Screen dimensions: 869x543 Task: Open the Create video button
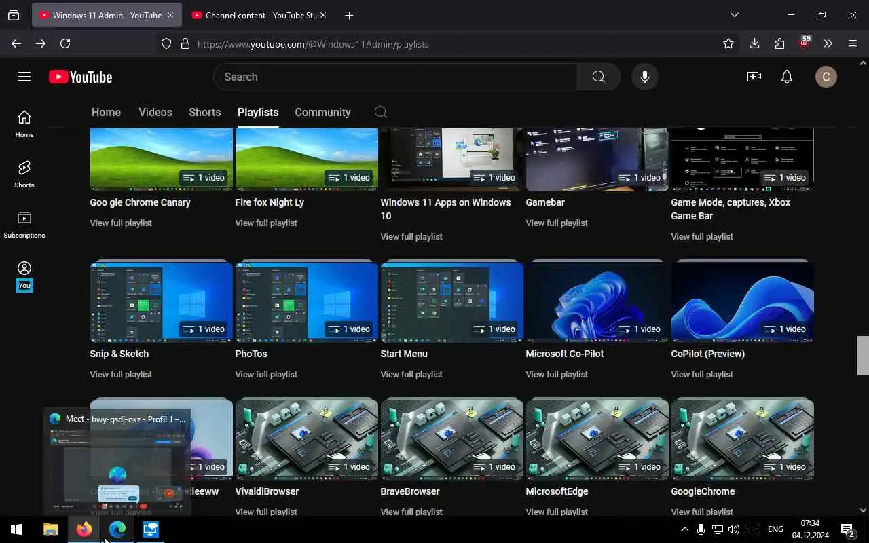pos(754,77)
